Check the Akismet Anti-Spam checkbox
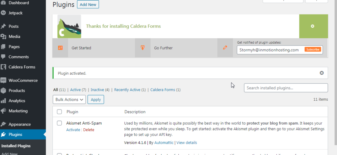The height and width of the screenshot is (155, 337). click(59, 123)
